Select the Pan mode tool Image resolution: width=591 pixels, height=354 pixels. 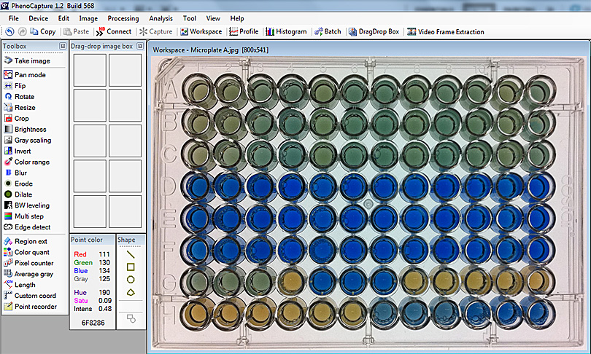(29, 75)
